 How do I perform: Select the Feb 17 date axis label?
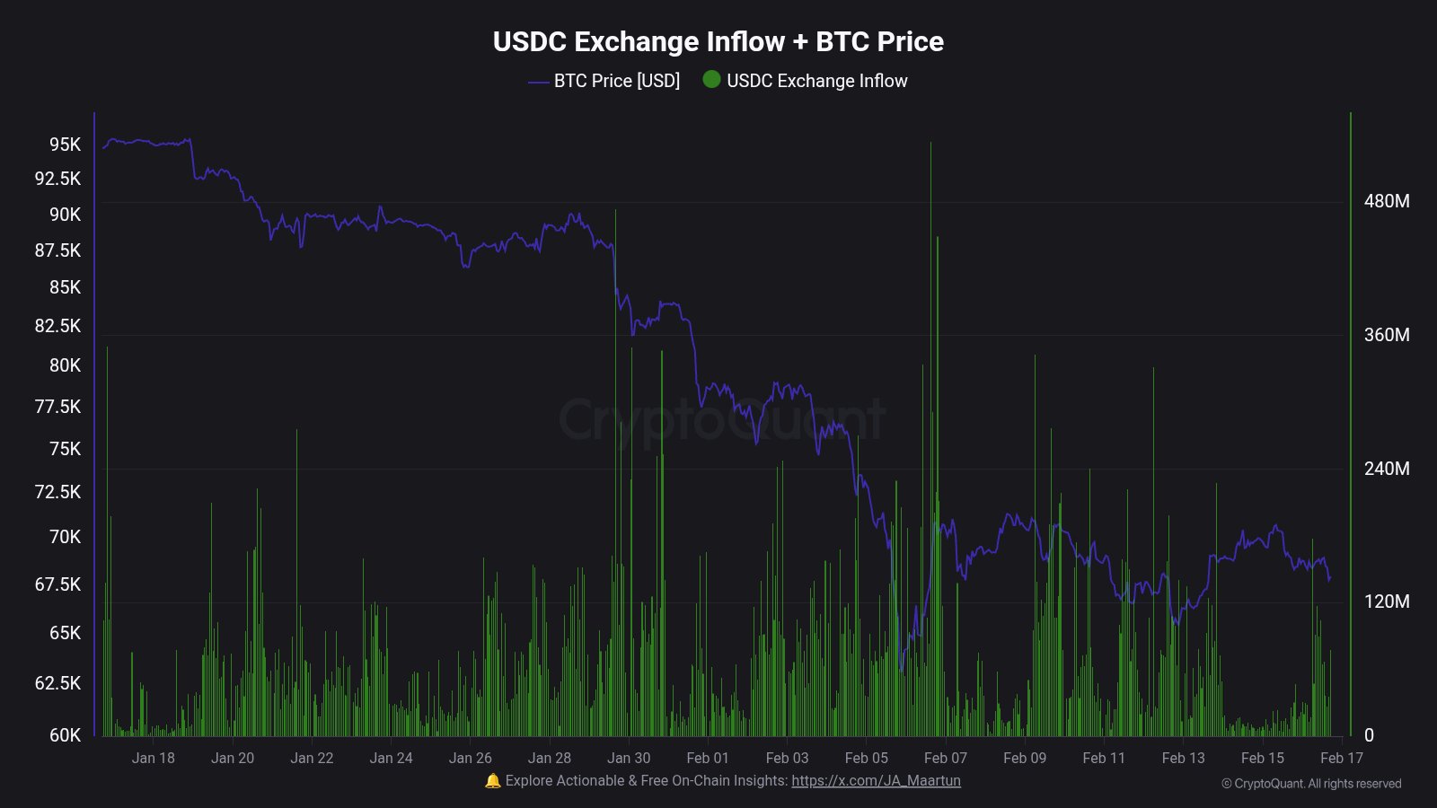pyautogui.click(x=1341, y=758)
